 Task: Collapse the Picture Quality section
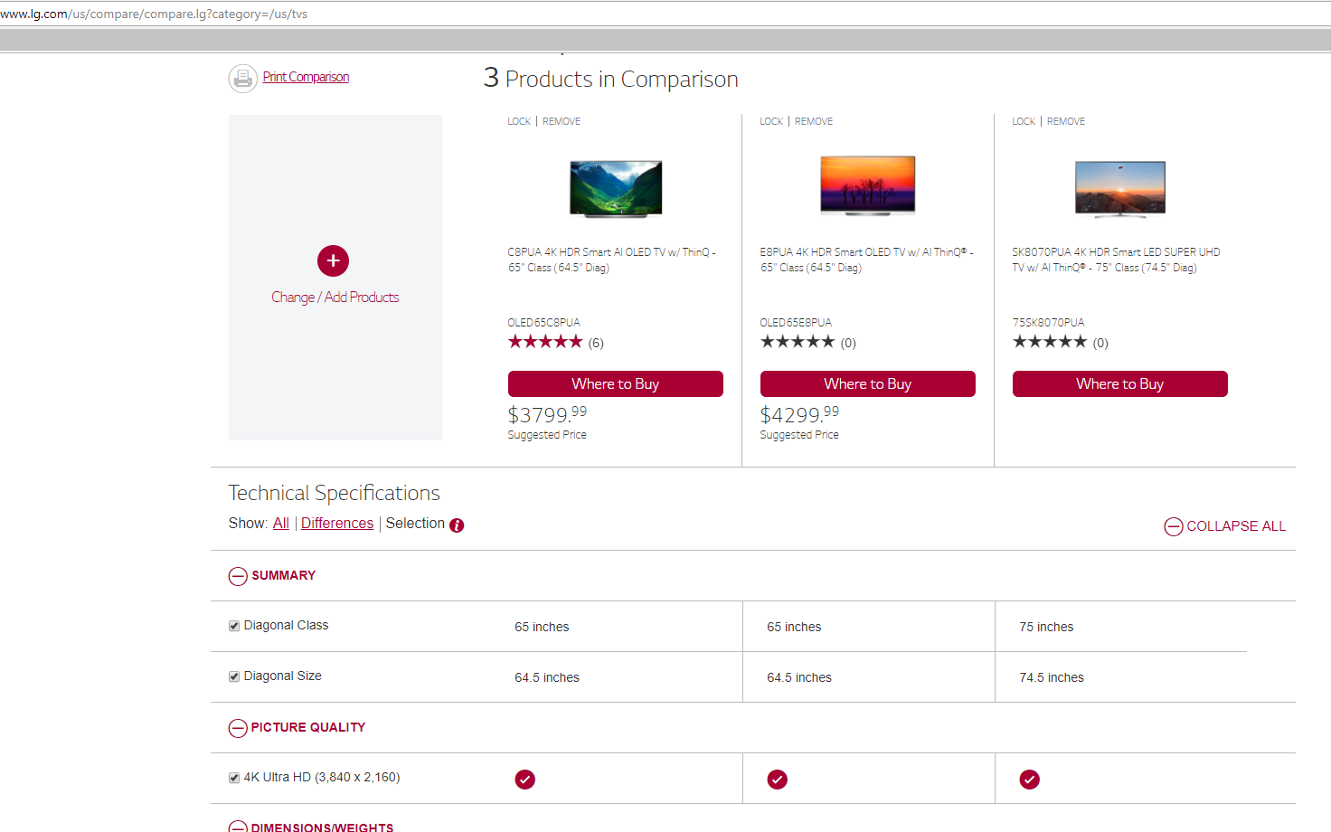(x=238, y=728)
